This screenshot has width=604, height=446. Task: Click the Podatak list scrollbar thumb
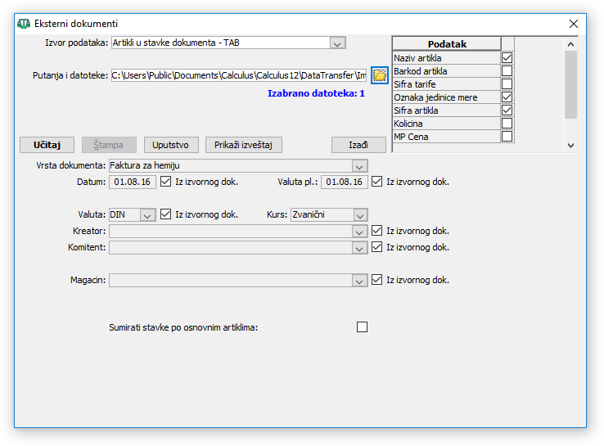click(x=571, y=85)
